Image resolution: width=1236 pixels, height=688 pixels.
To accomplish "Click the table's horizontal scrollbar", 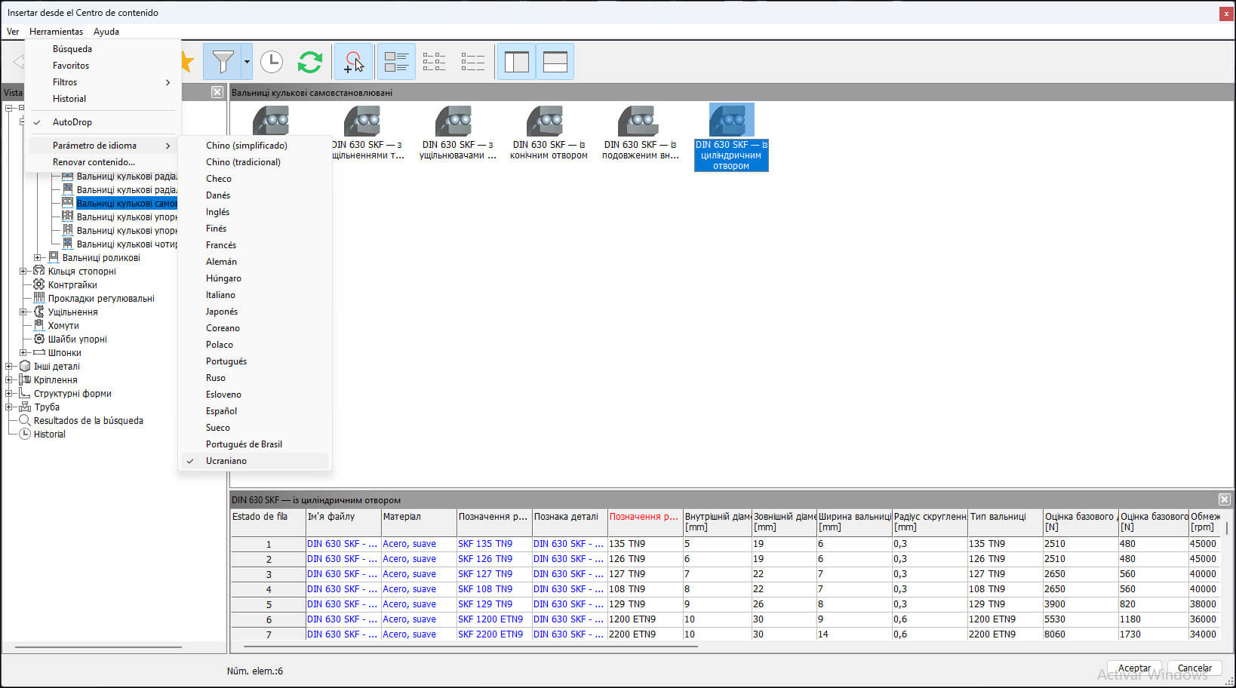I will tap(471, 647).
